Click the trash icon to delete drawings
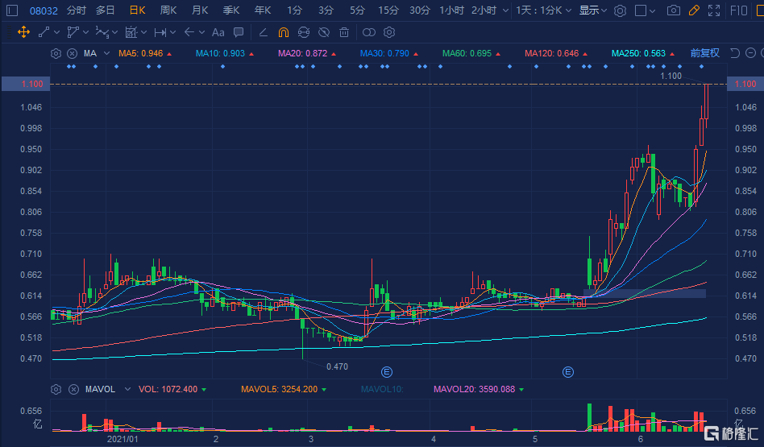The image size is (764, 447). pyautogui.click(x=344, y=32)
